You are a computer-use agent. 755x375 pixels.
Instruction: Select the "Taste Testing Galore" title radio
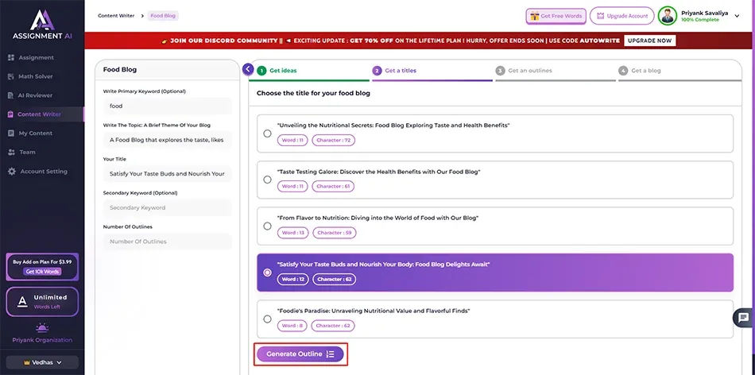[267, 180]
